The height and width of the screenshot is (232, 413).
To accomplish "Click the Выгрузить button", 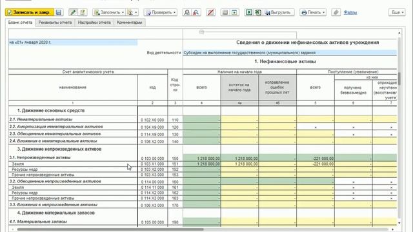I will [279, 12].
